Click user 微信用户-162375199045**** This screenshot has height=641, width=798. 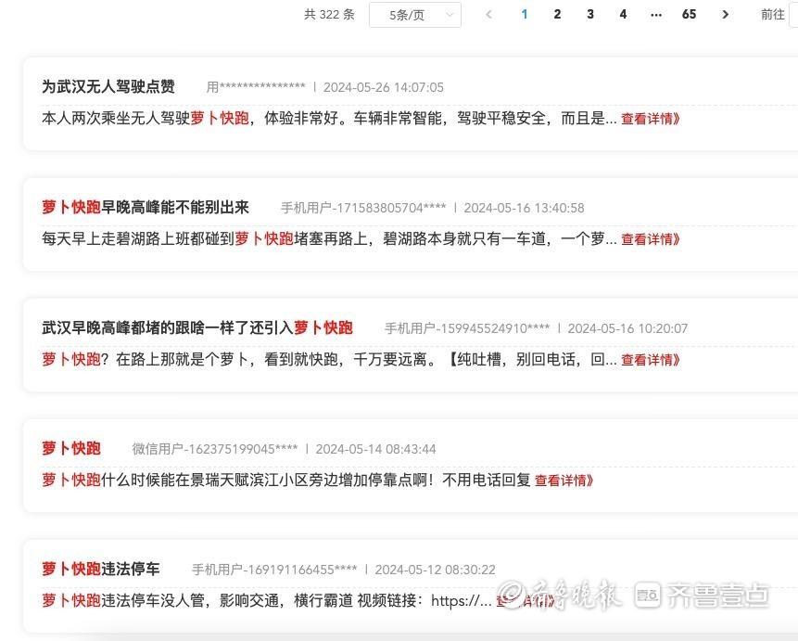(215, 449)
